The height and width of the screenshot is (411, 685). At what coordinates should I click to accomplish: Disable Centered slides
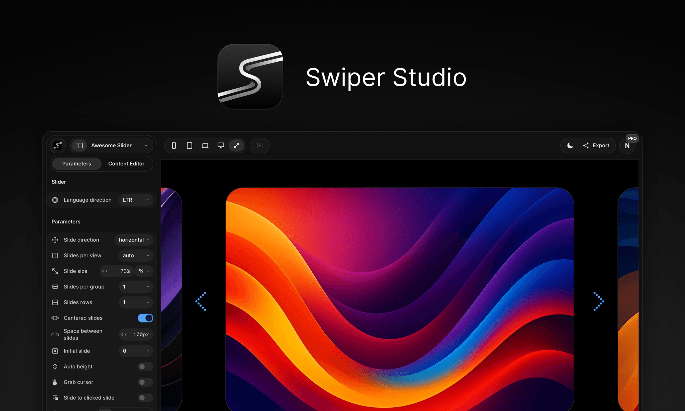tap(145, 318)
